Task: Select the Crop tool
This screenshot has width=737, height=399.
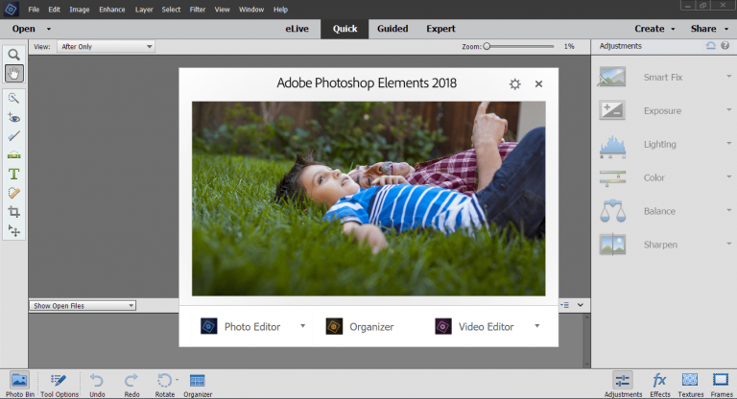Action: point(13,212)
